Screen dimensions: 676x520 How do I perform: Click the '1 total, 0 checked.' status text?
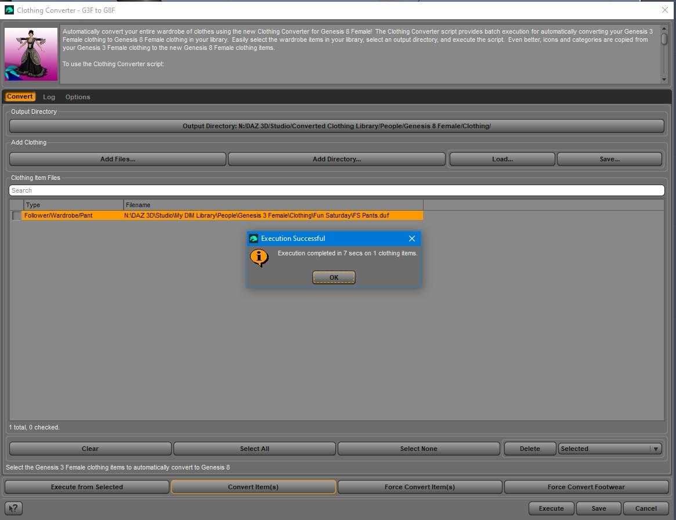point(34,427)
